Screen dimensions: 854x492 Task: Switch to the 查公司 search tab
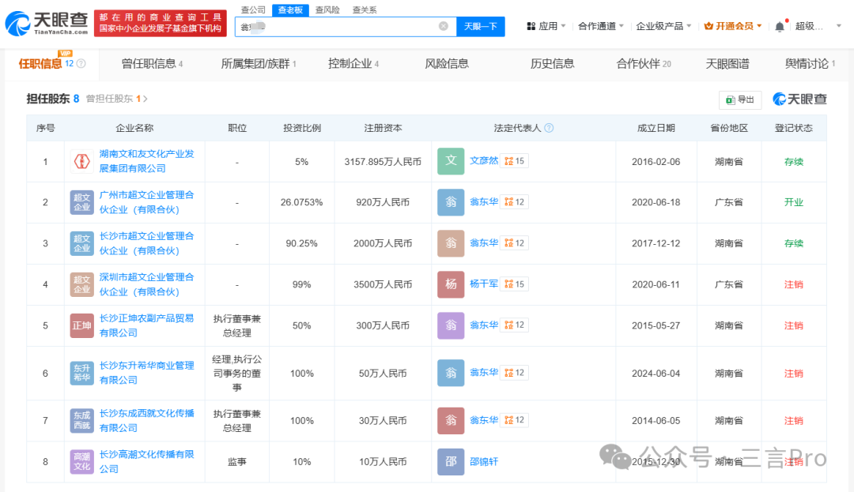[x=253, y=9]
